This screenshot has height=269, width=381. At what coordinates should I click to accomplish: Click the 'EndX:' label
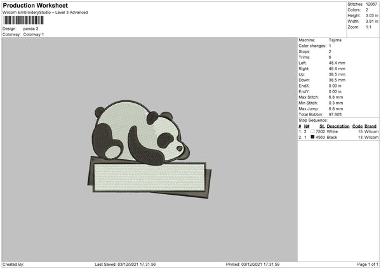pyautogui.click(x=304, y=86)
